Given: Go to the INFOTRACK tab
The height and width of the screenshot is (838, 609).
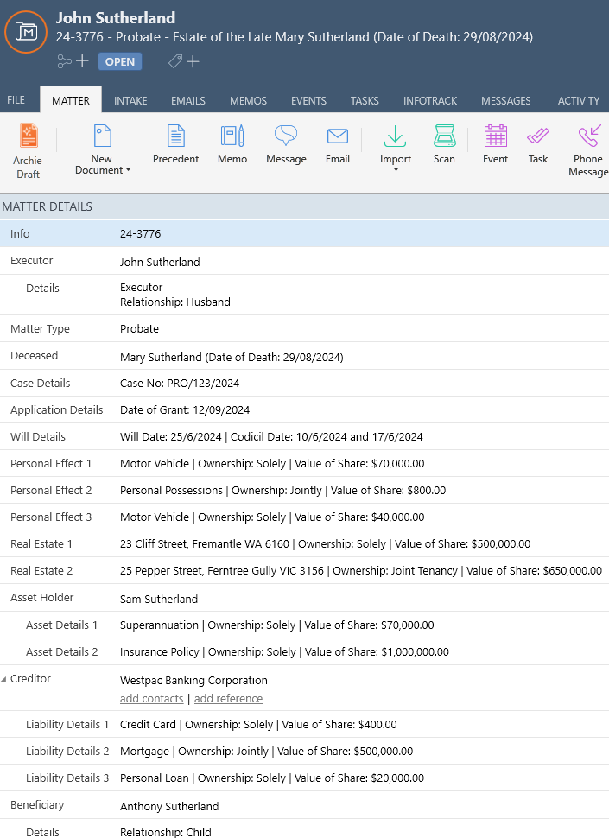Looking at the screenshot, I should [x=430, y=100].
